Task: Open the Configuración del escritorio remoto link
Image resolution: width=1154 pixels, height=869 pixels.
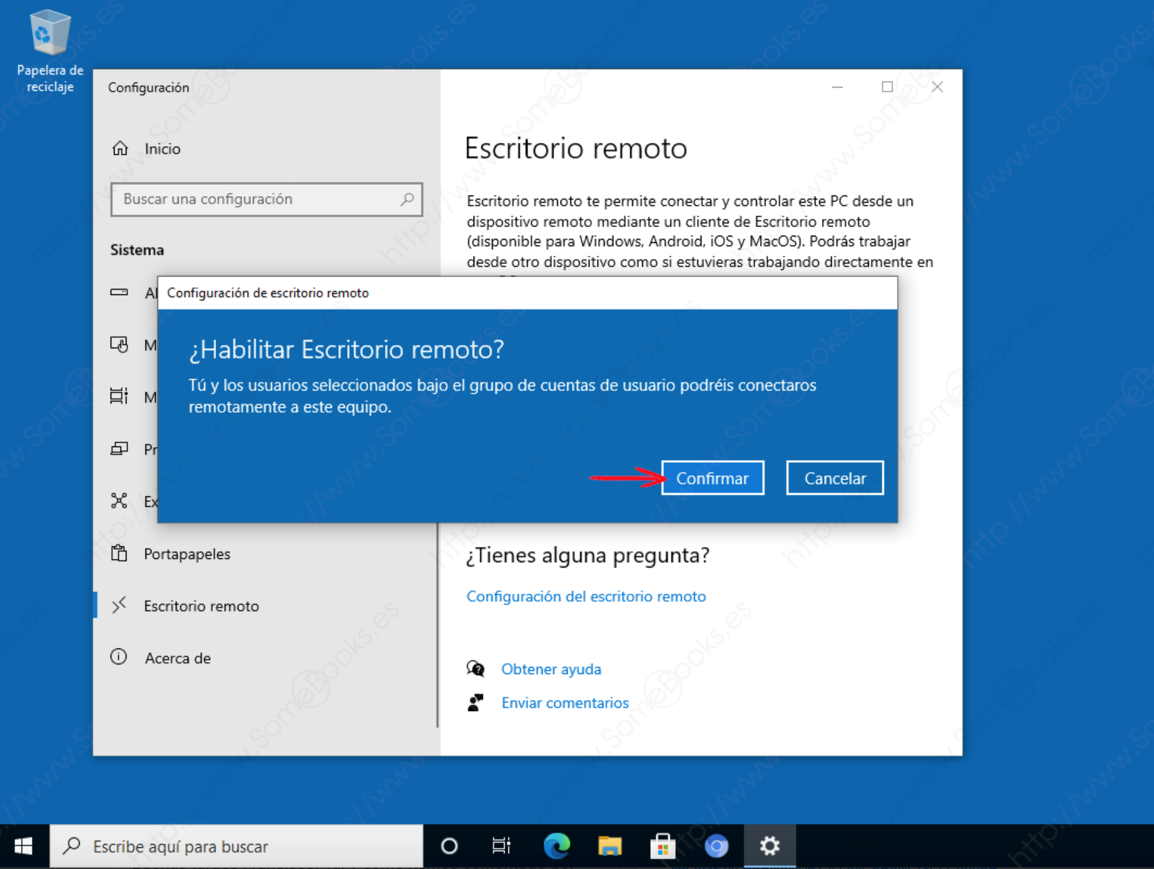Action: [586, 596]
